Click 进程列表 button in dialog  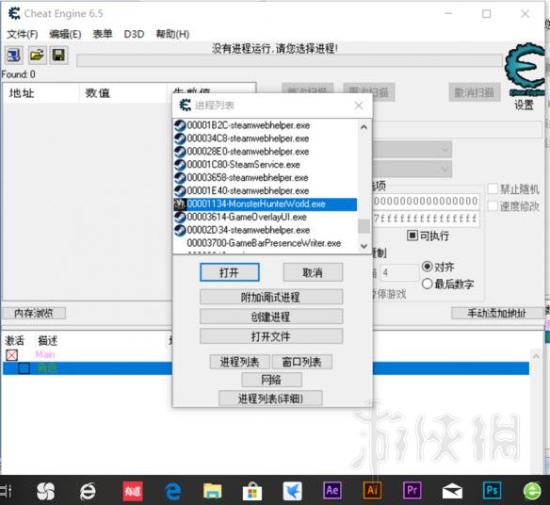240,362
